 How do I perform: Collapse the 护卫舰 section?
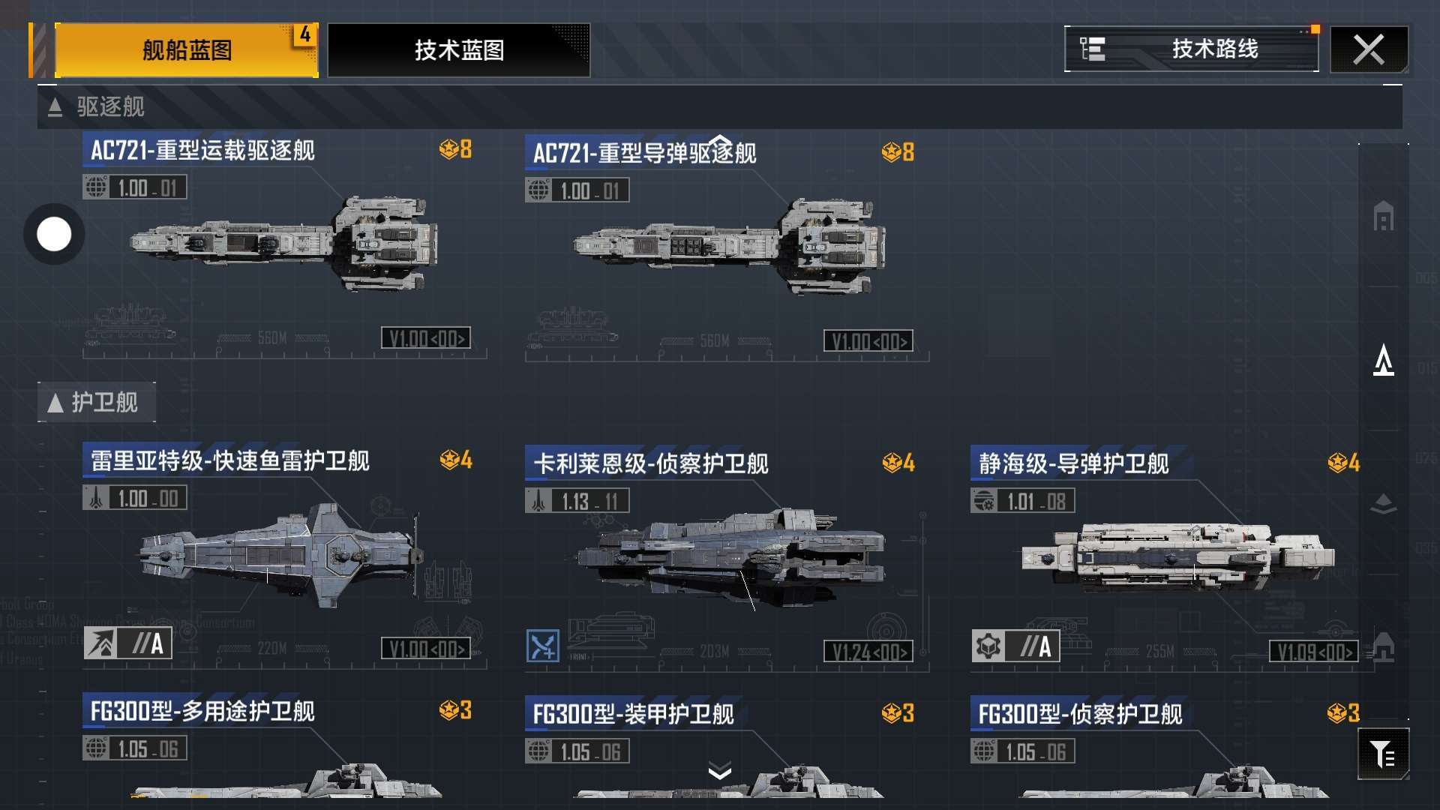point(55,403)
